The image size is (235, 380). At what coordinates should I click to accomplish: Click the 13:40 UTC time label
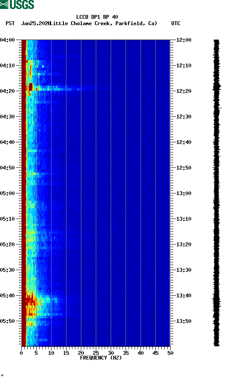point(184,296)
